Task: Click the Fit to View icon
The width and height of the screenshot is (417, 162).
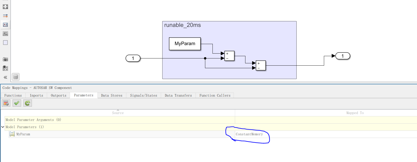Action: [x=5, y=7]
